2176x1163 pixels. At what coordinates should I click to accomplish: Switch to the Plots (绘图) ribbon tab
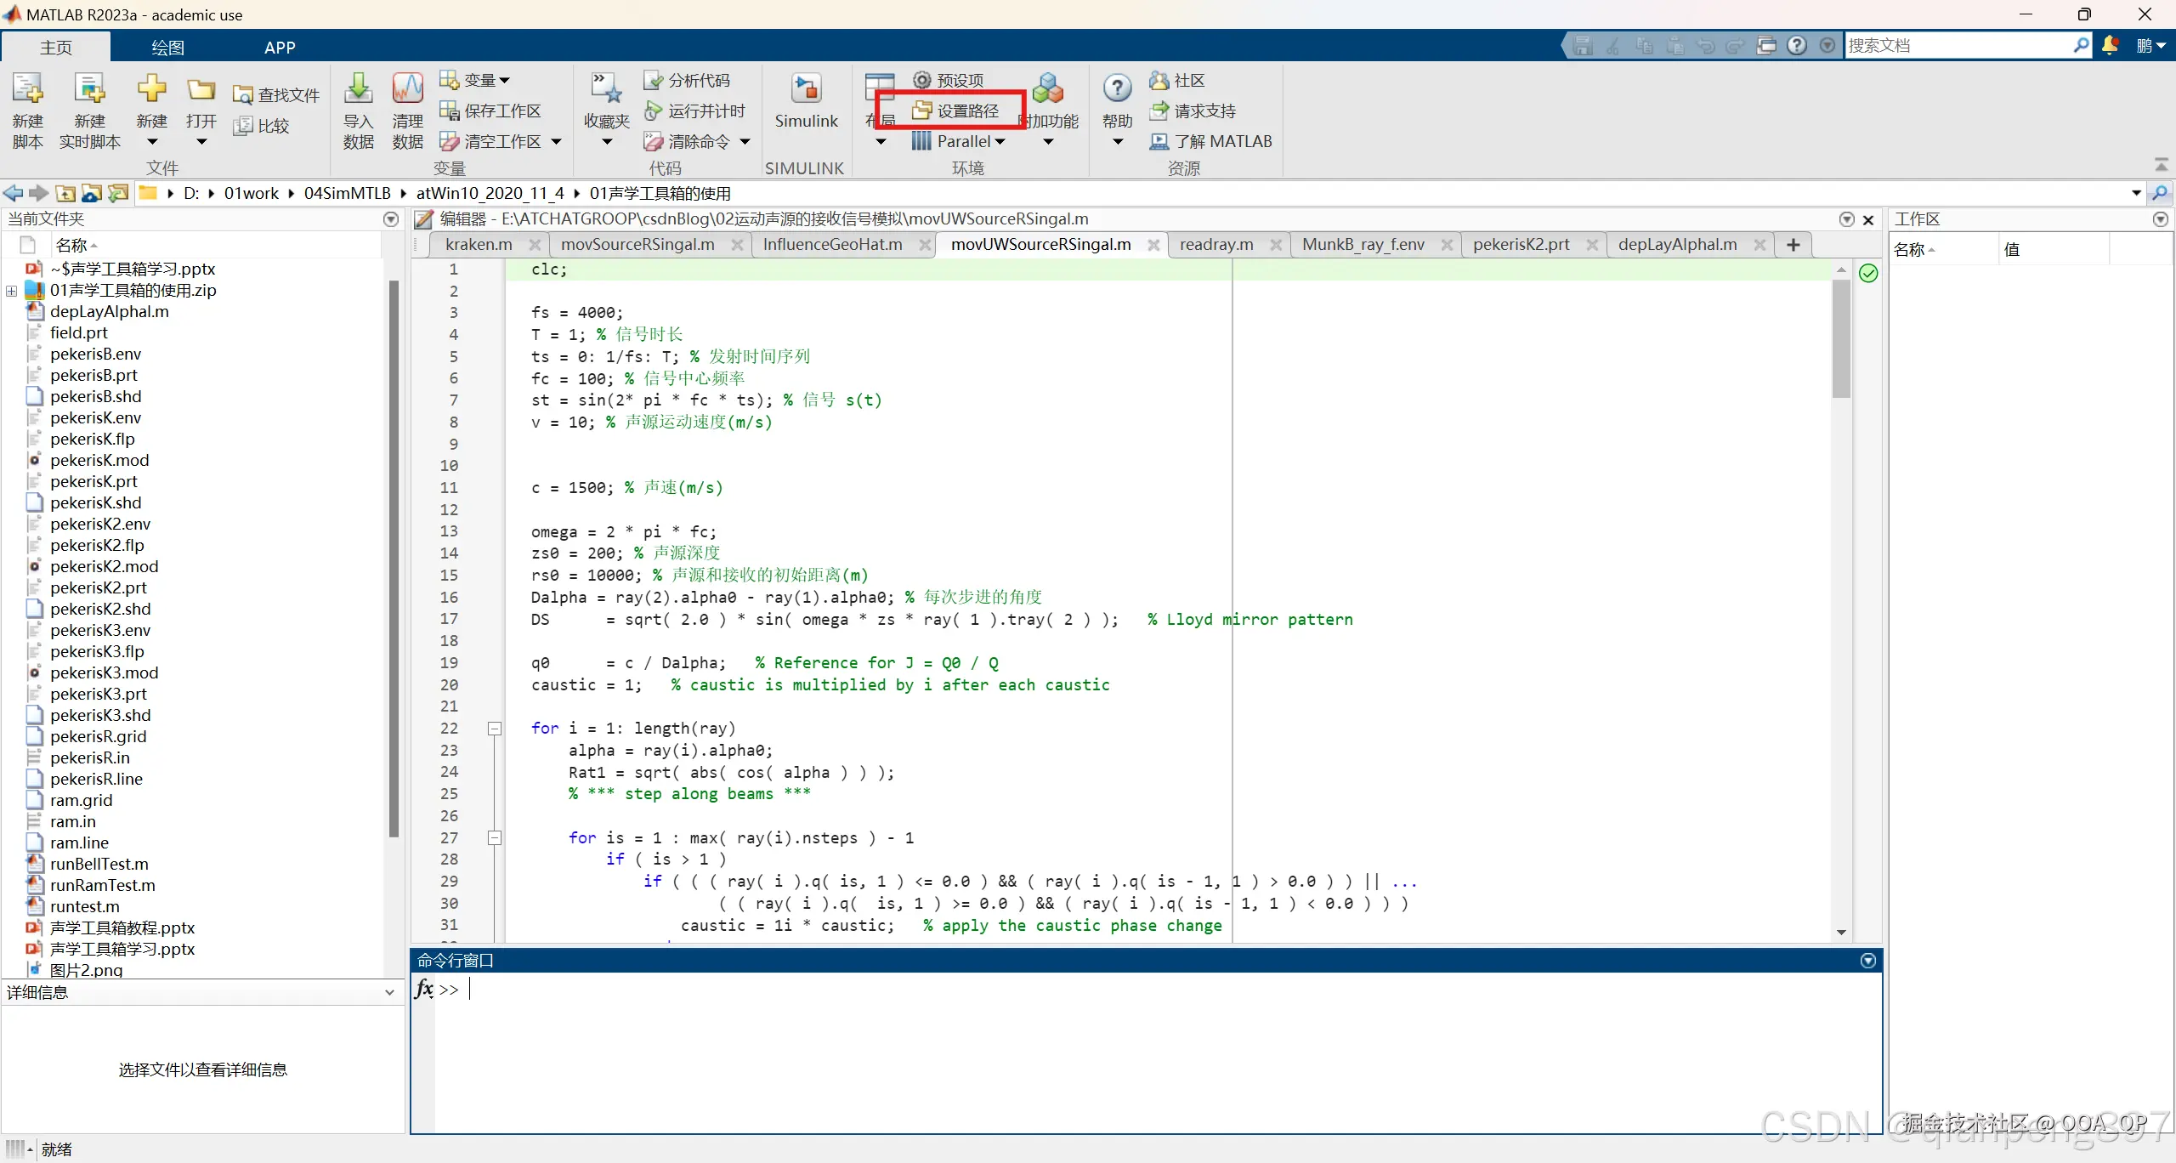pos(167,48)
